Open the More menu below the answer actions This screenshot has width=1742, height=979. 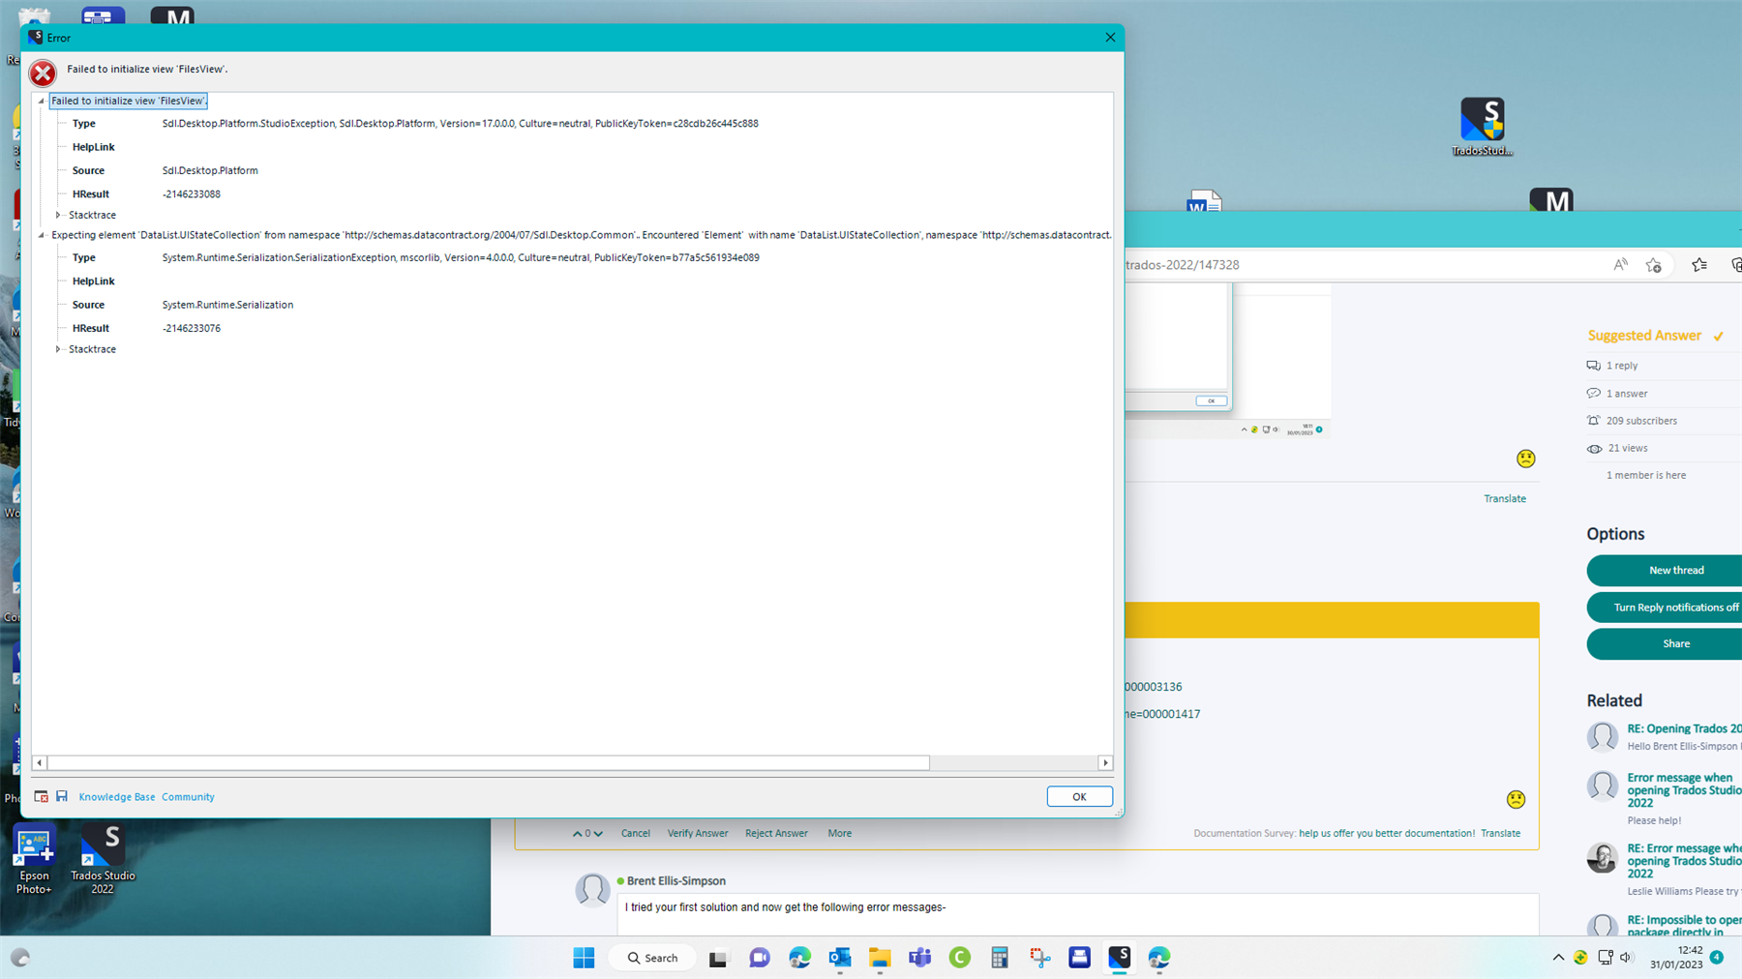[x=838, y=833]
